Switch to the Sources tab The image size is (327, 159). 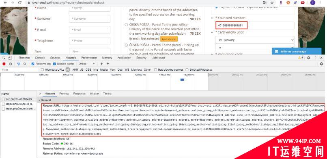pyautogui.click(x=55, y=58)
